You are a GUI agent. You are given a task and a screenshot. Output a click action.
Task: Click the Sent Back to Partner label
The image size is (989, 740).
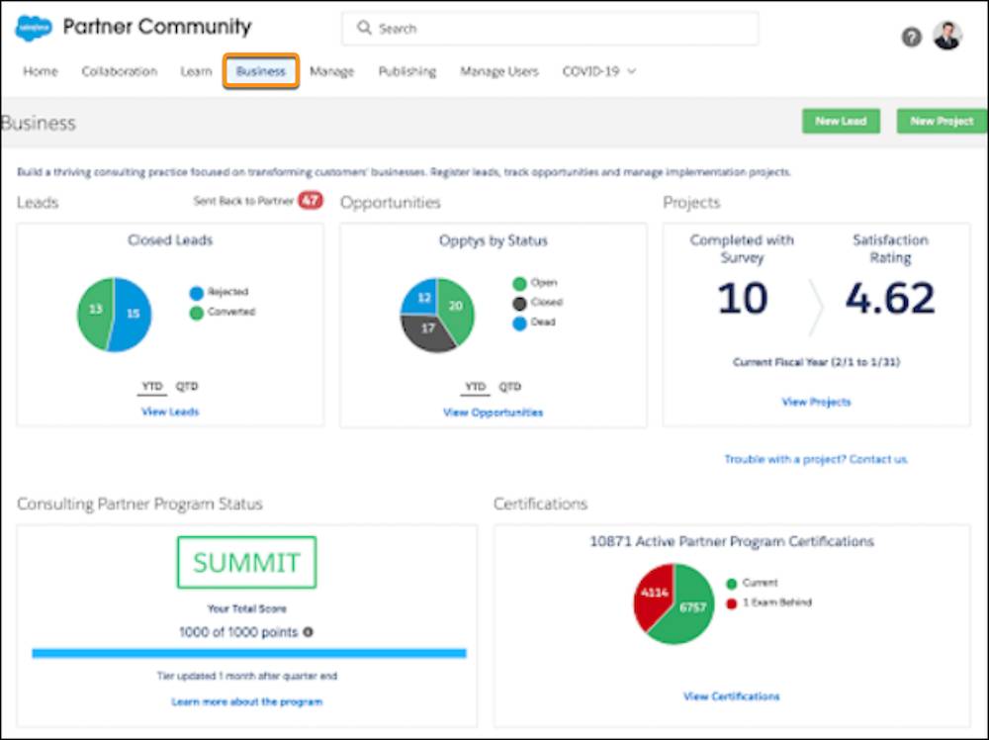pos(243,201)
